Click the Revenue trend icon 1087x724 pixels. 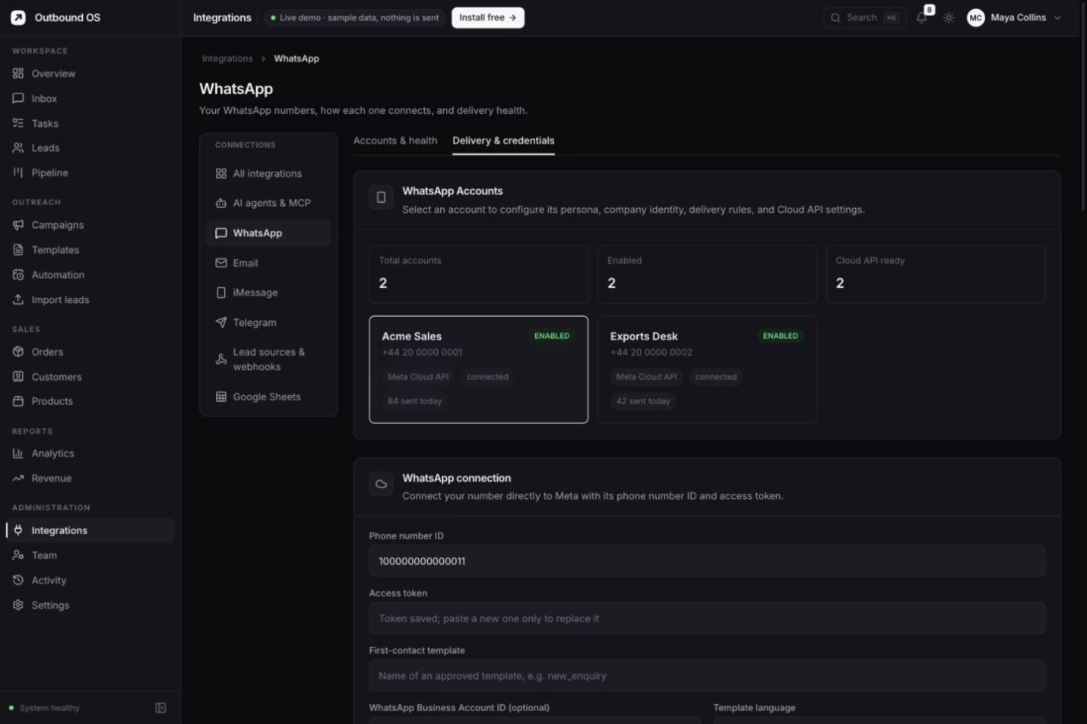coord(18,479)
